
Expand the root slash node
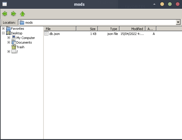click(x=9, y=51)
